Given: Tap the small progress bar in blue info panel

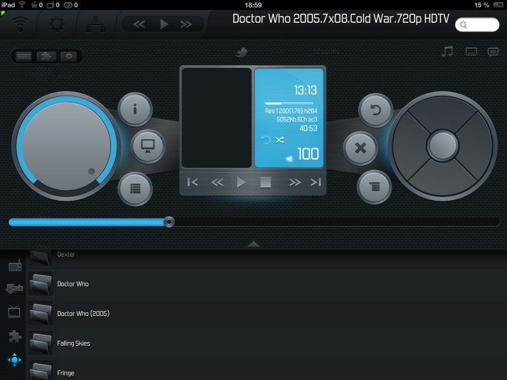Looking at the screenshot, I should pyautogui.click(x=288, y=103).
